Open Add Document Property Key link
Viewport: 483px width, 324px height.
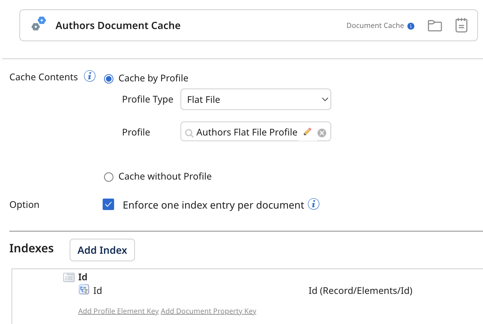coord(208,311)
